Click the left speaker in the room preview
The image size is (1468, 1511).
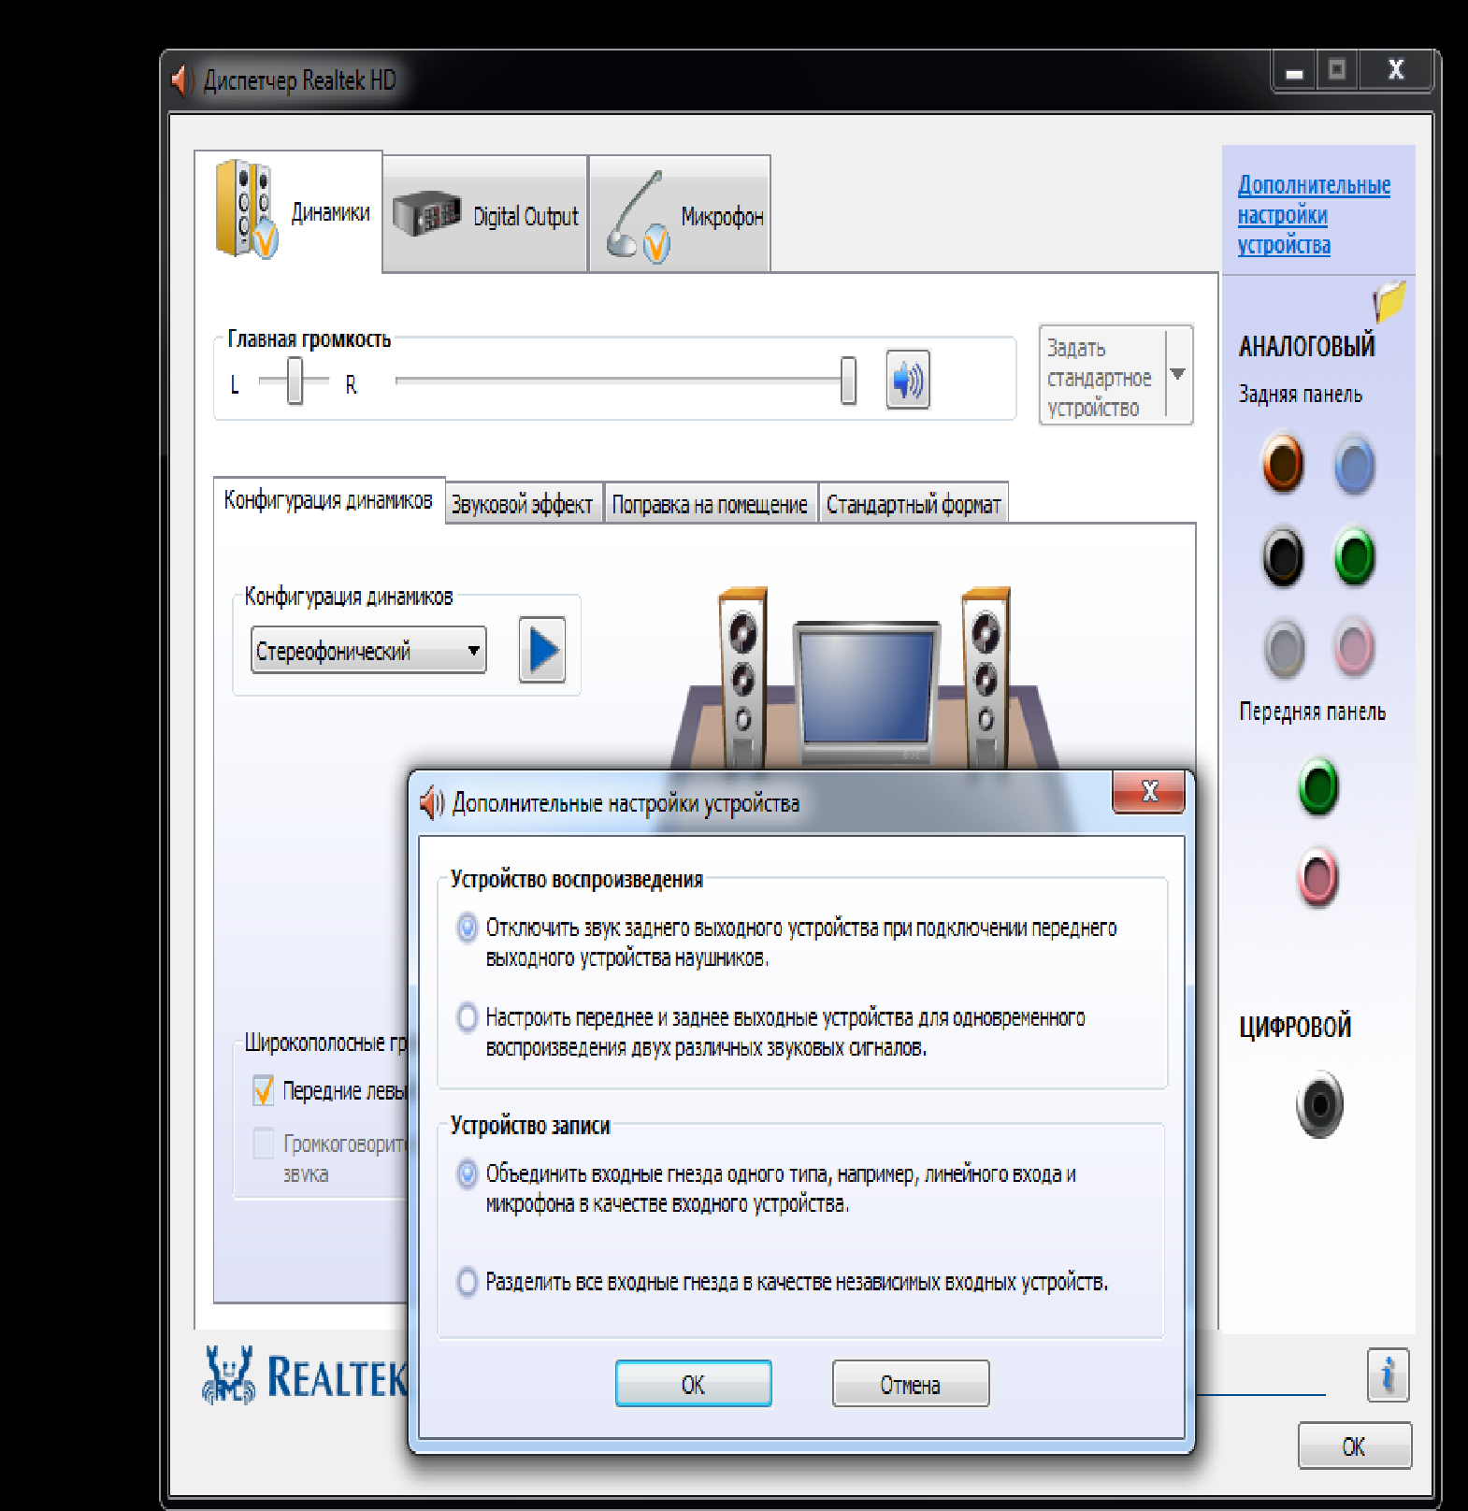743,678
